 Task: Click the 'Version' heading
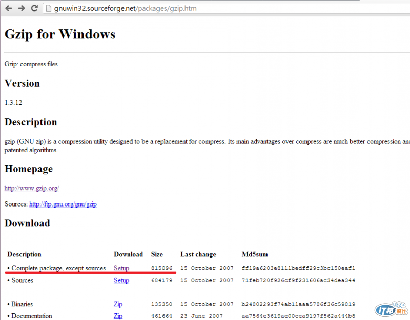[22, 83]
